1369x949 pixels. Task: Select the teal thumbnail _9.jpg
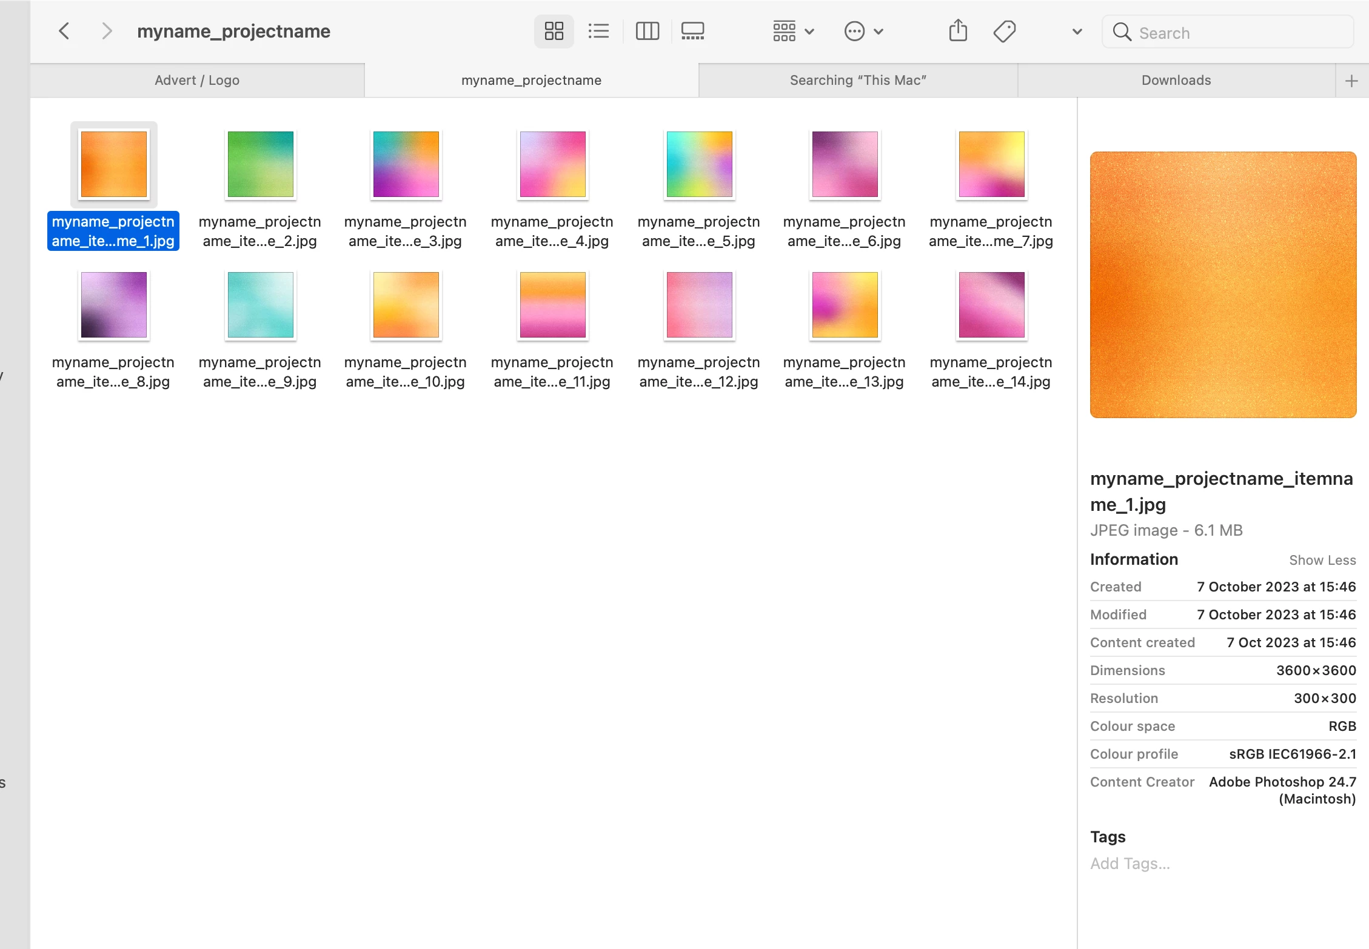click(x=260, y=305)
